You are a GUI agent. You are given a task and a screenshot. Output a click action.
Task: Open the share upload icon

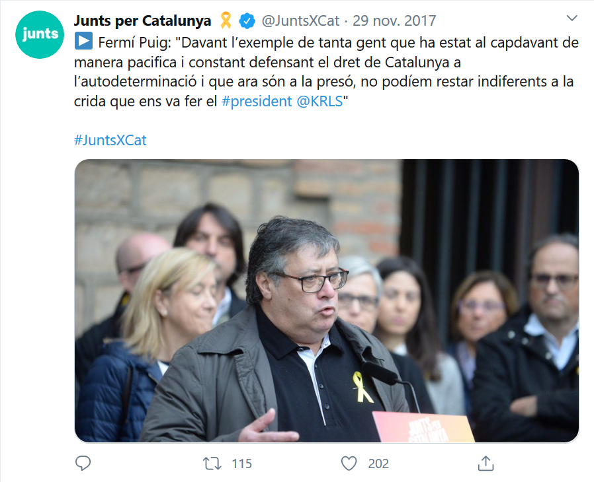point(486,463)
